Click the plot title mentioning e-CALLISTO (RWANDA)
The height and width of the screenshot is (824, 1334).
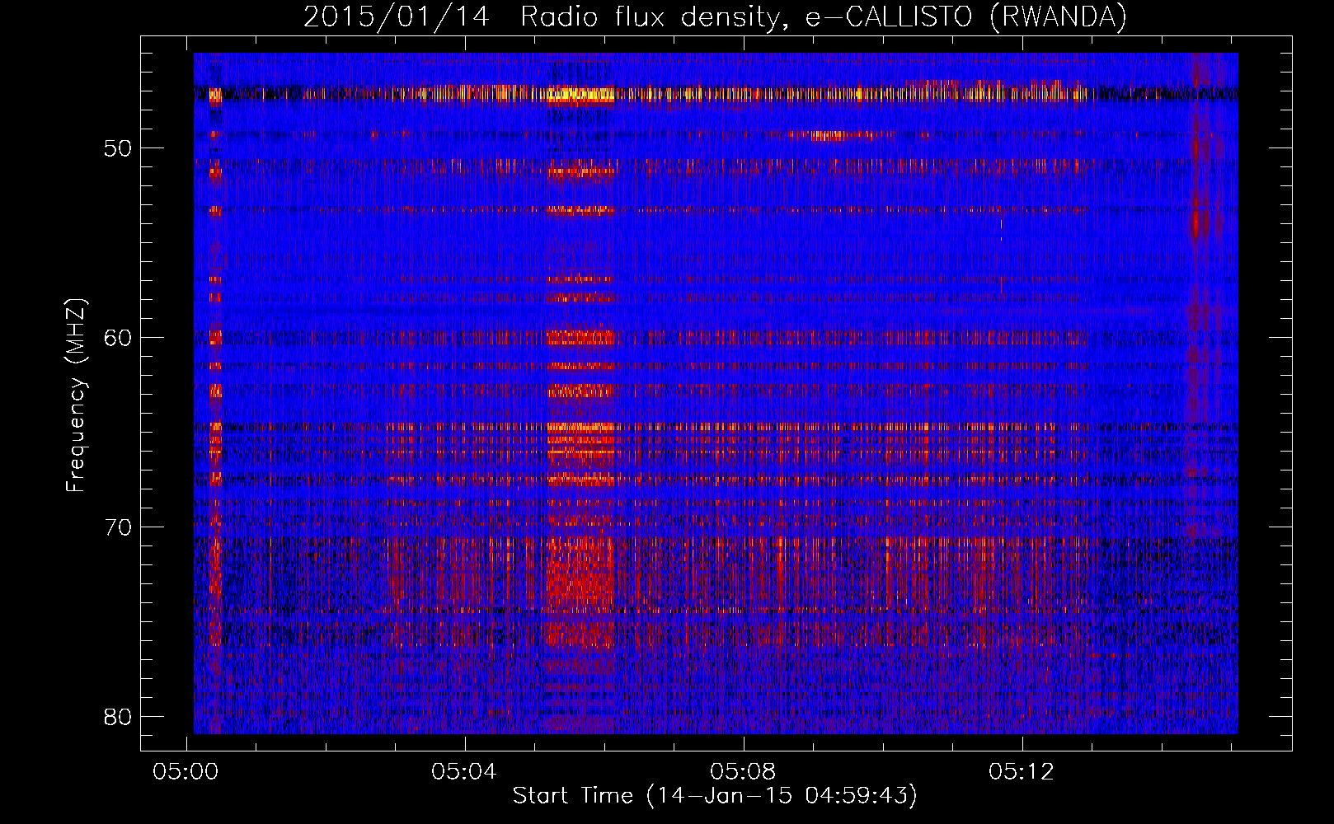tap(715, 16)
